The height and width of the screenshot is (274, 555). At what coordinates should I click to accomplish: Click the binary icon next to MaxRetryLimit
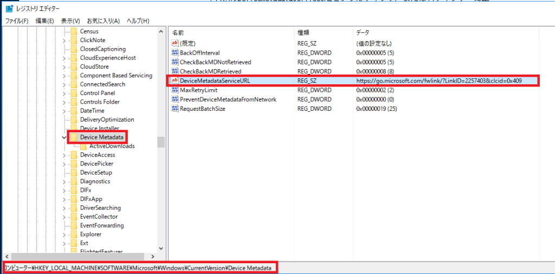point(175,90)
